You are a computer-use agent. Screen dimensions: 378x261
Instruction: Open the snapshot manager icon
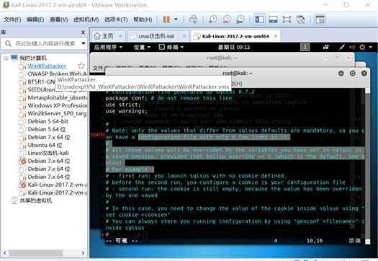point(240,19)
